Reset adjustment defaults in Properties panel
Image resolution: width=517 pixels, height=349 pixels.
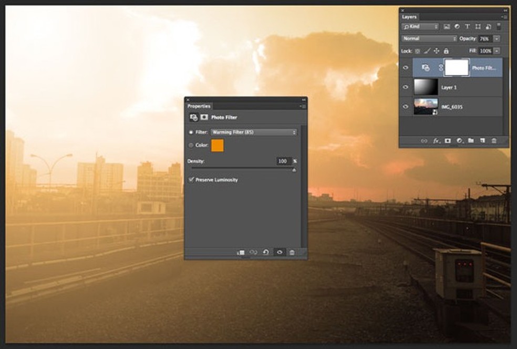click(x=266, y=252)
